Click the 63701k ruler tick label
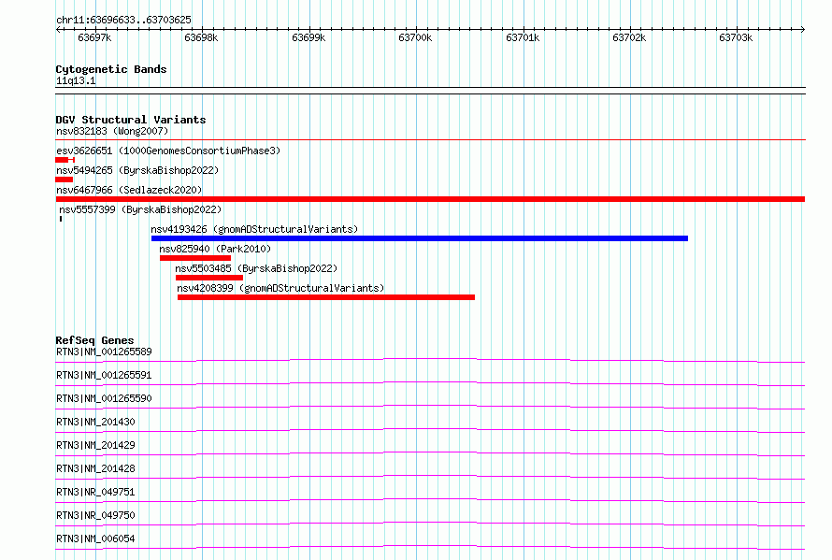Viewport: 832px width, 560px height. click(523, 37)
